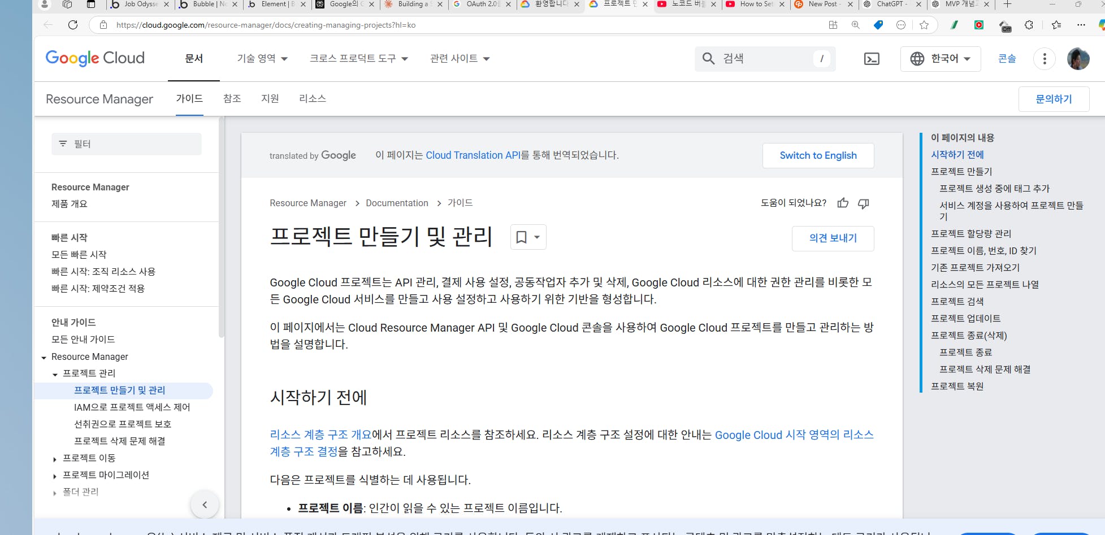Switch to the How to Set browser tab
The width and height of the screenshot is (1105, 535).
point(757,5)
